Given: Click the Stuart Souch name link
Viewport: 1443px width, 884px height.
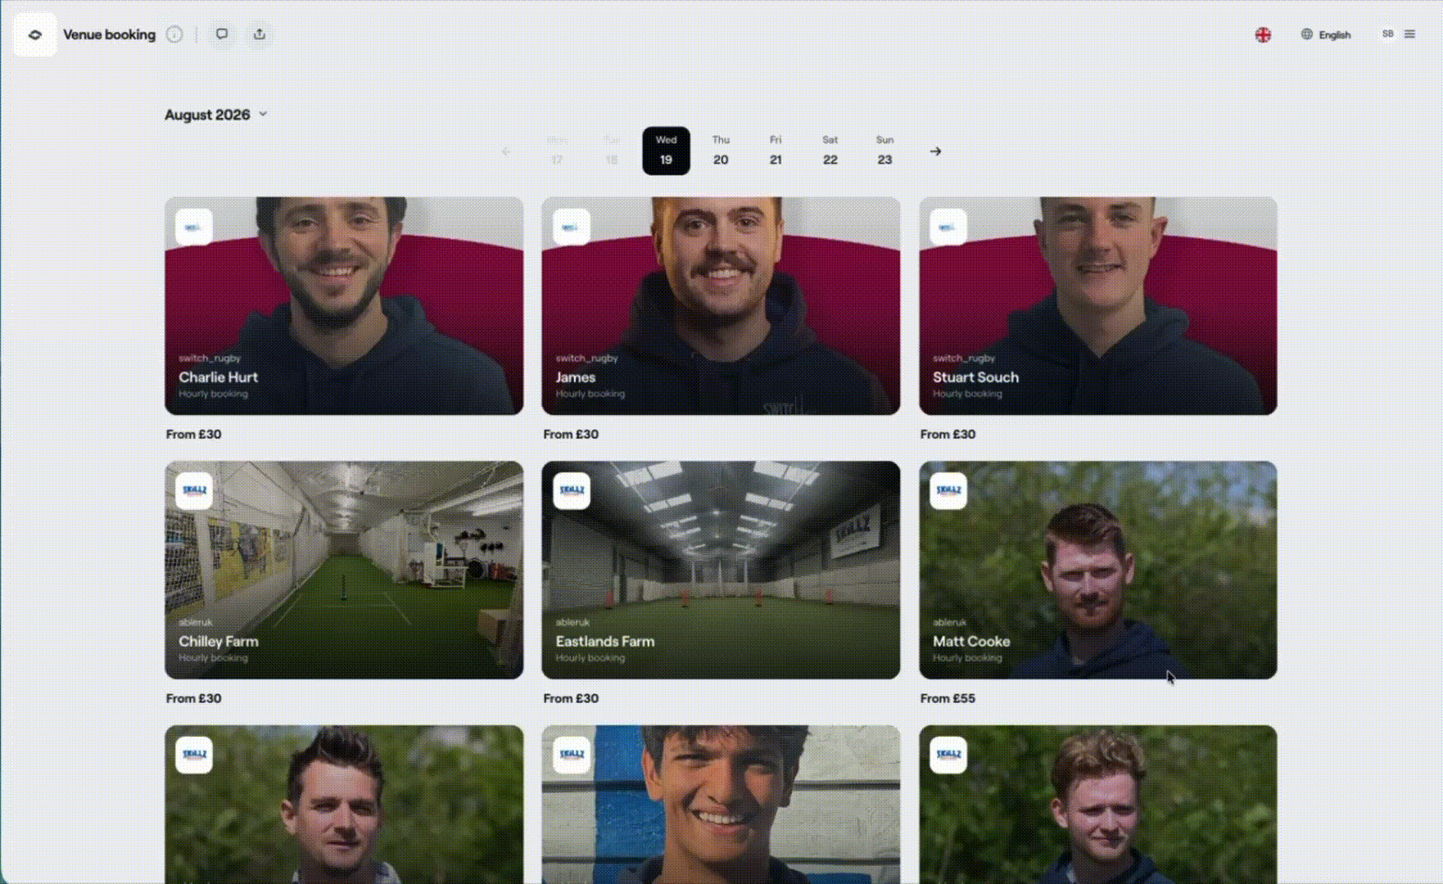Looking at the screenshot, I should (975, 377).
